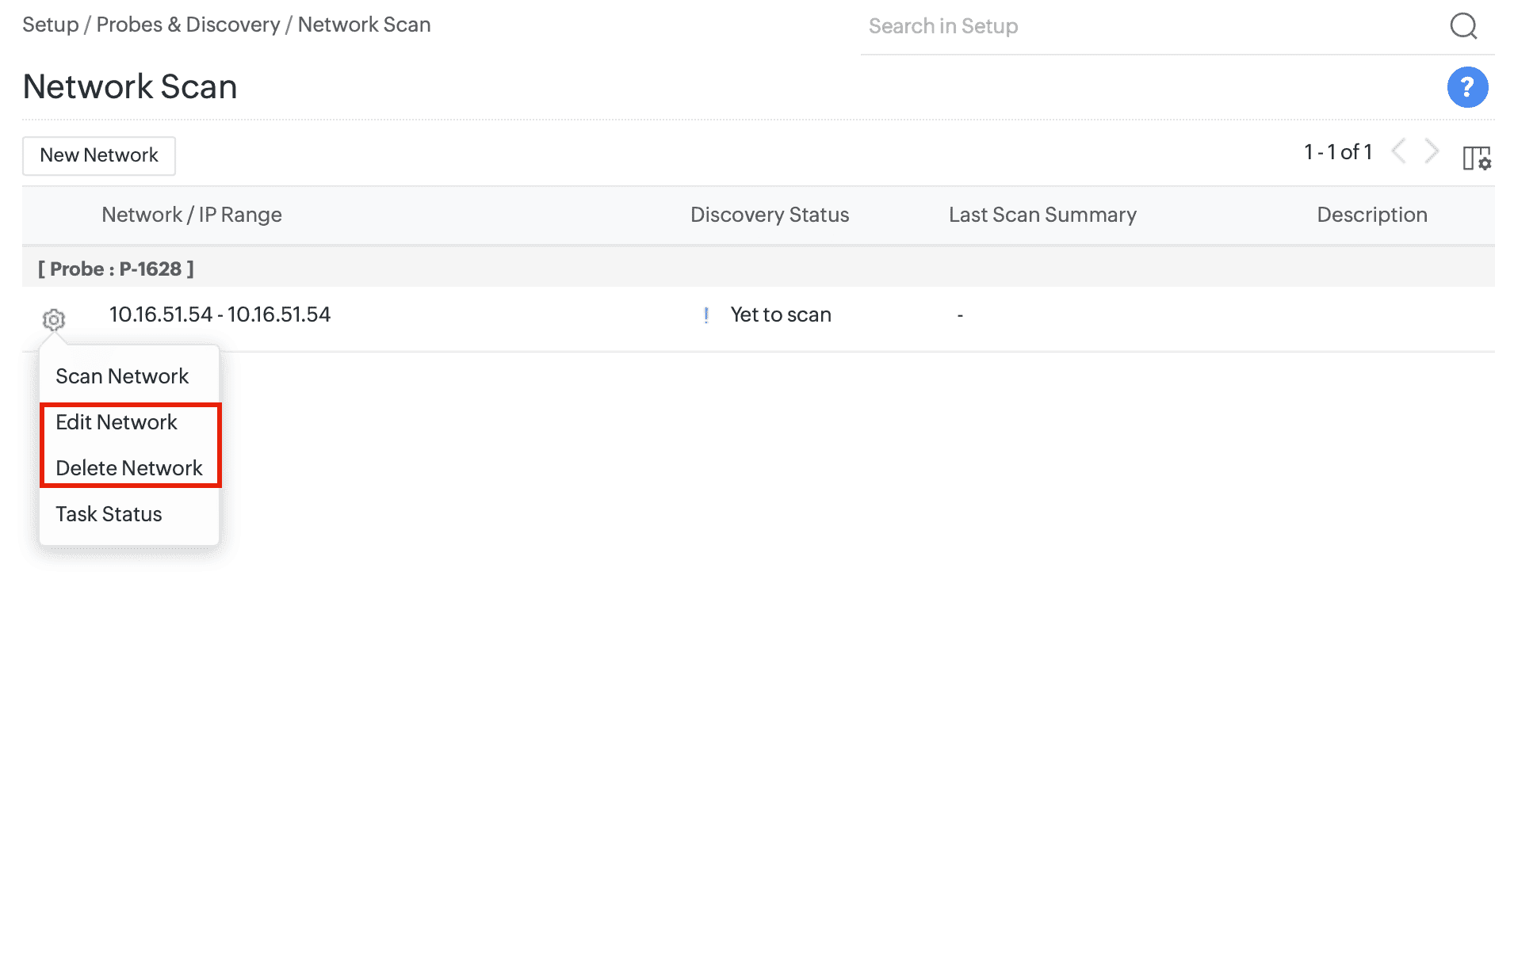Click the gear icon beside 10.16.51.54

coord(54,320)
